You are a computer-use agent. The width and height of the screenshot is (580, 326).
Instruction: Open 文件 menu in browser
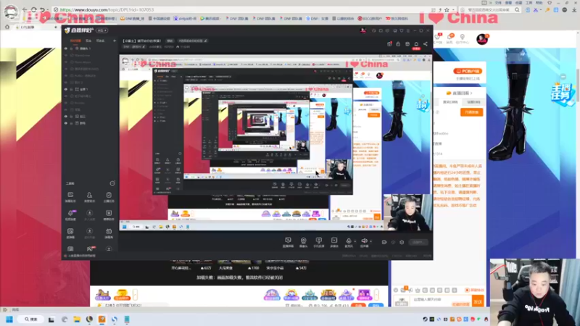point(498,3)
